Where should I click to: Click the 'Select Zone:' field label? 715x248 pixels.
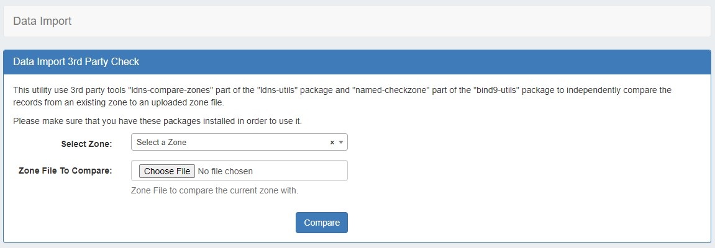86,144
